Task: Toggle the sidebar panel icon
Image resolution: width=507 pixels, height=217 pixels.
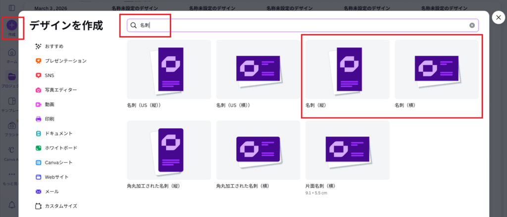Action: (12, 8)
